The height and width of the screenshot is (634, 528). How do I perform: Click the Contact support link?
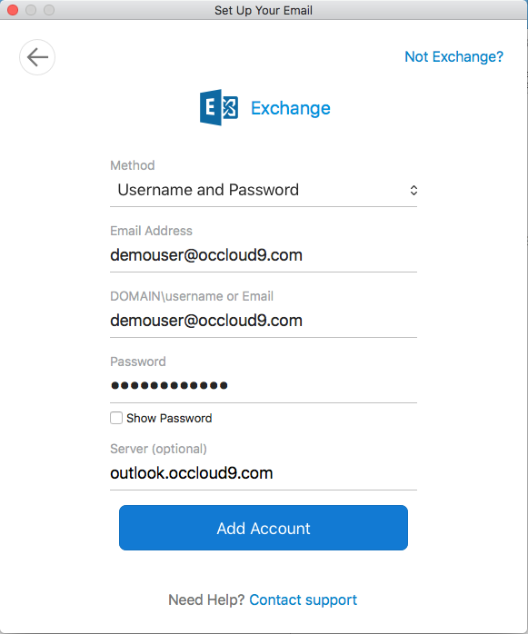pyautogui.click(x=303, y=599)
